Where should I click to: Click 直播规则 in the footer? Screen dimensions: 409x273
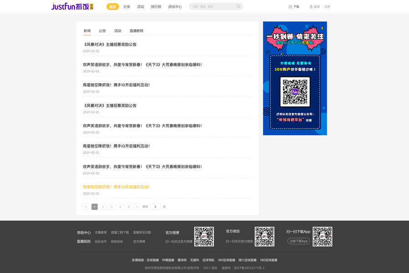(83, 242)
